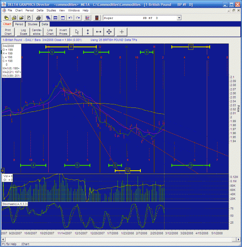
Task: Click green Delta marker 9
Action: (146, 52)
